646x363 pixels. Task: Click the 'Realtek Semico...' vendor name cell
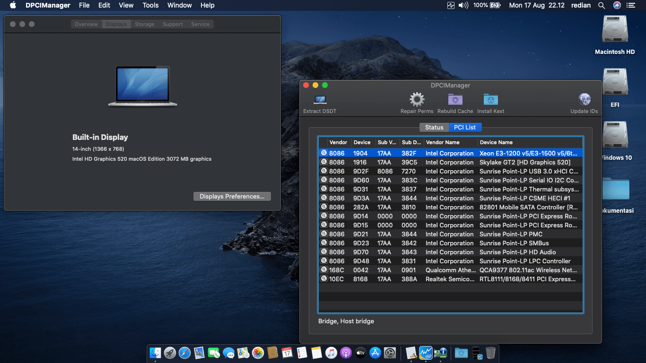click(x=450, y=279)
